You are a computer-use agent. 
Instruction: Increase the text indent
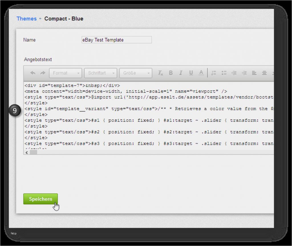[x=244, y=73]
